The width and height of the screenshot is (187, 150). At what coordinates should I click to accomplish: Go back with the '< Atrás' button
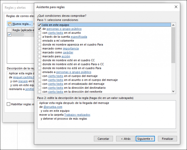click(x=126, y=139)
